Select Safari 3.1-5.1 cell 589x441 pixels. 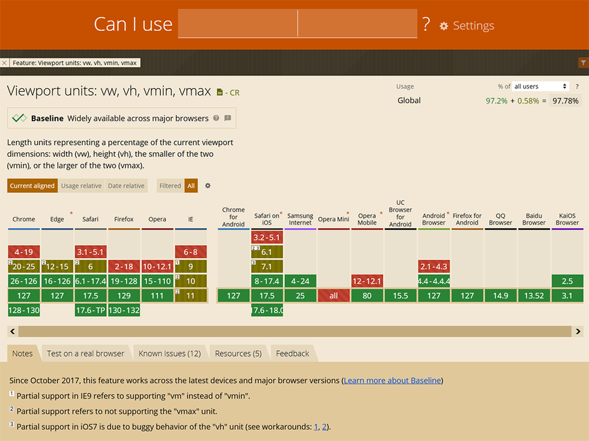(91, 252)
